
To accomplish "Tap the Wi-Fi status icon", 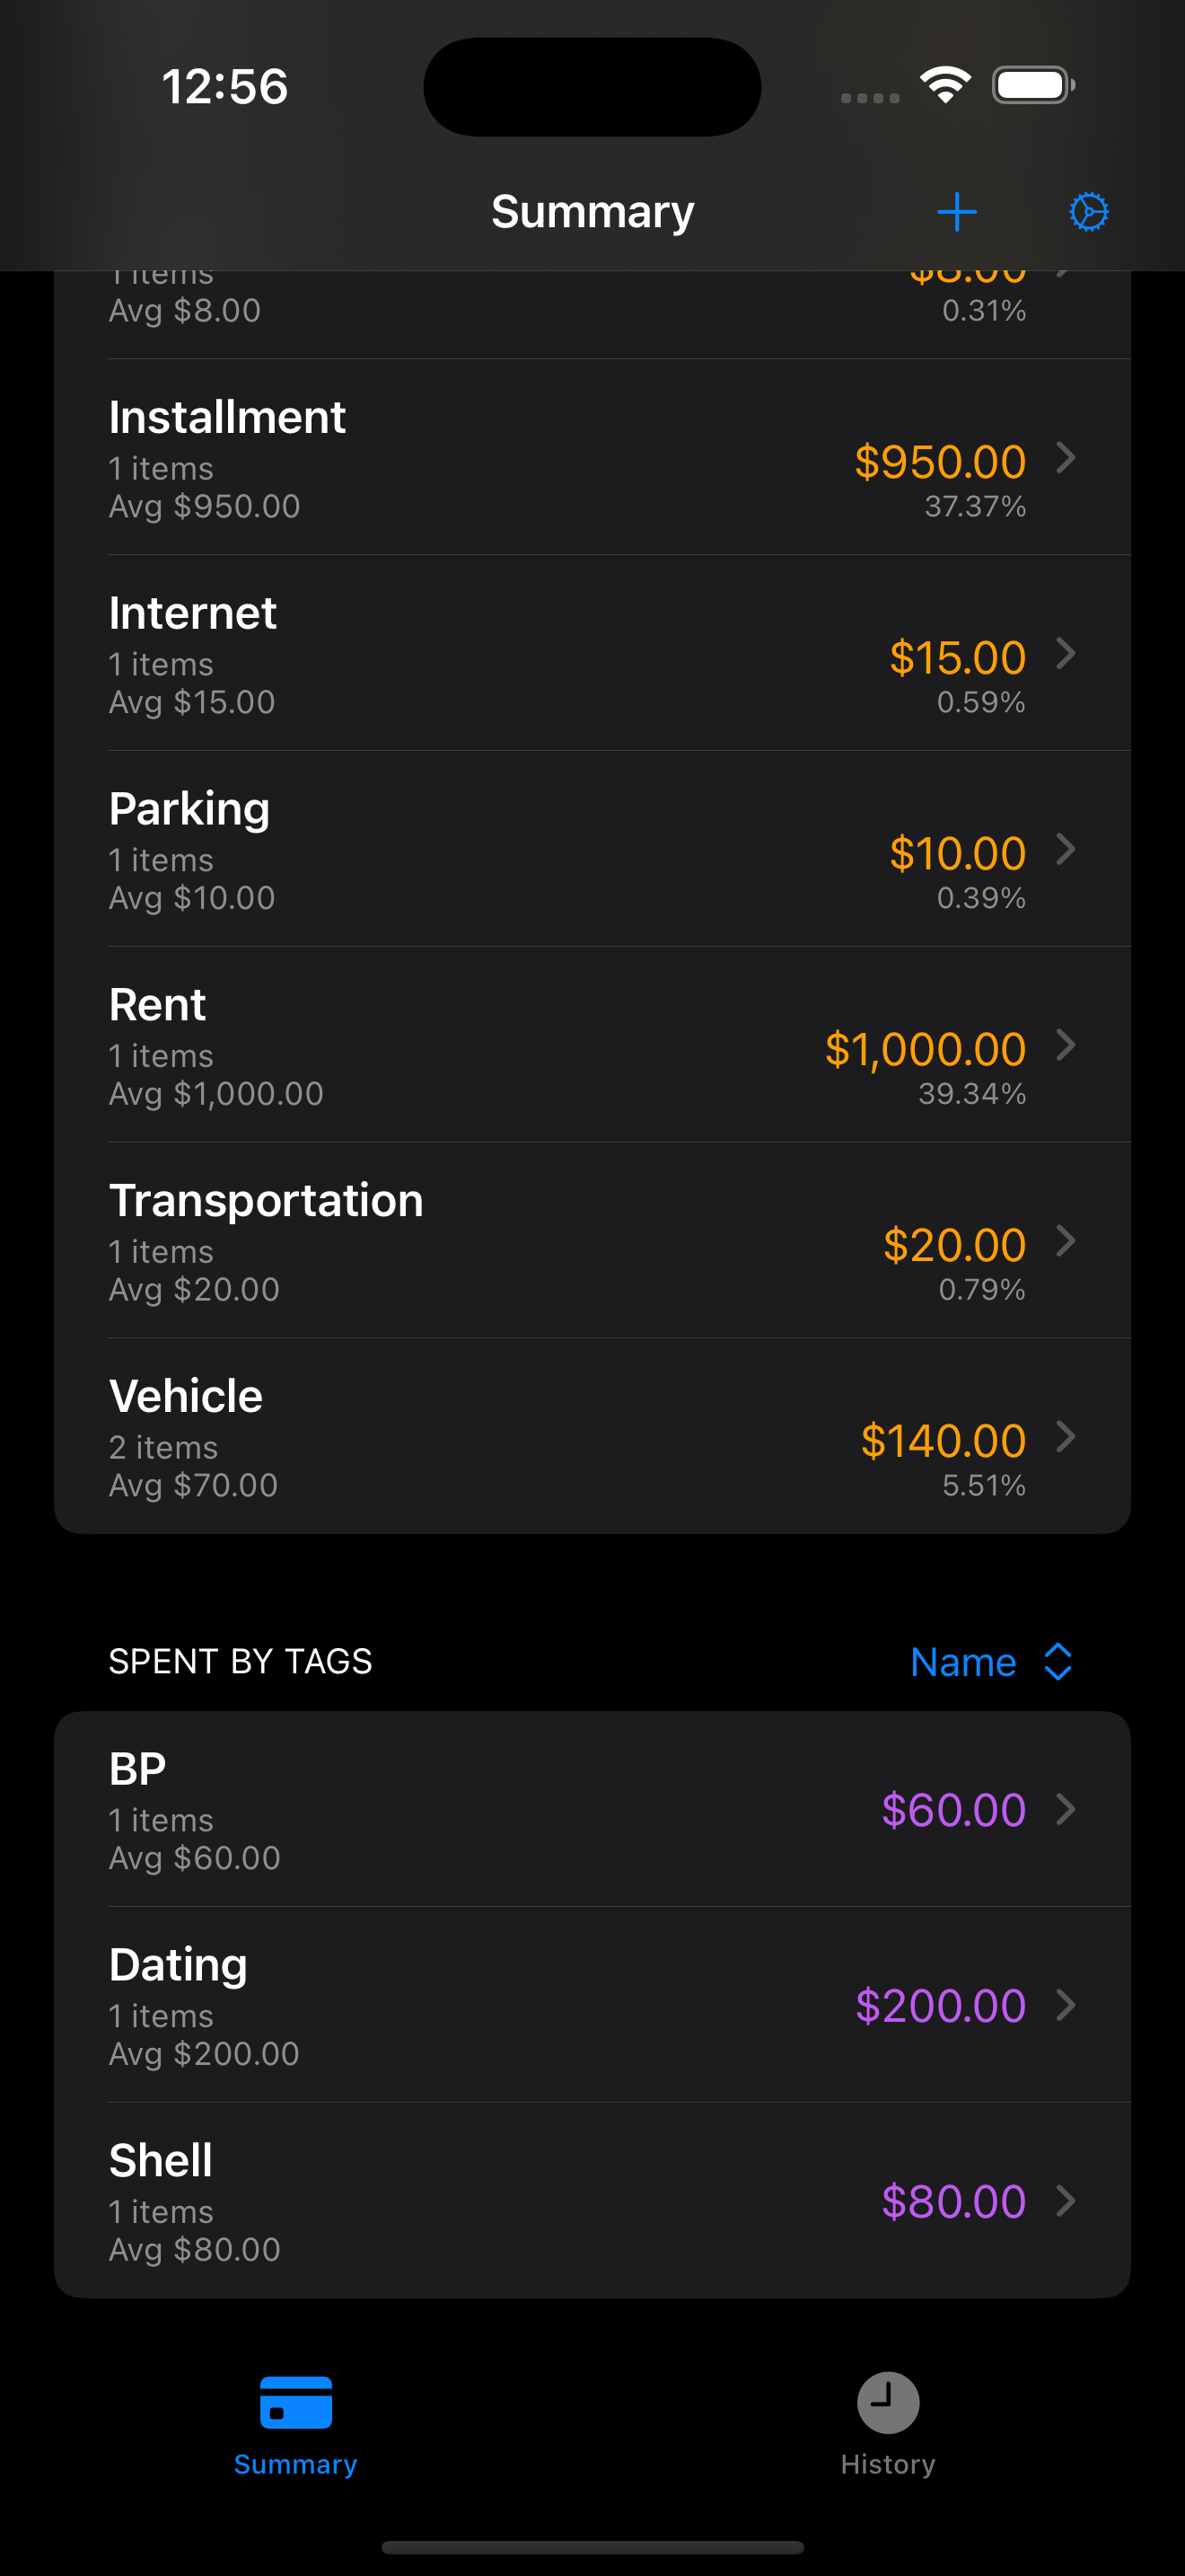I will (945, 85).
